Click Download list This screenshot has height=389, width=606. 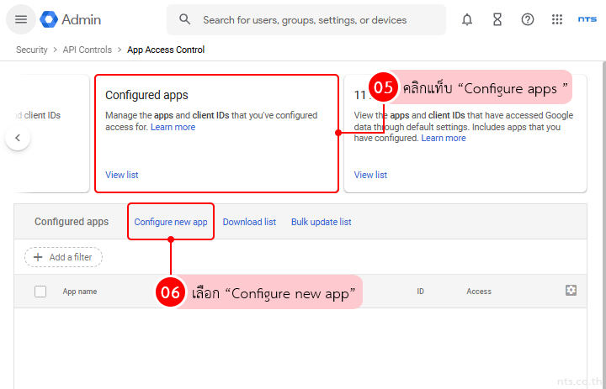click(x=249, y=222)
